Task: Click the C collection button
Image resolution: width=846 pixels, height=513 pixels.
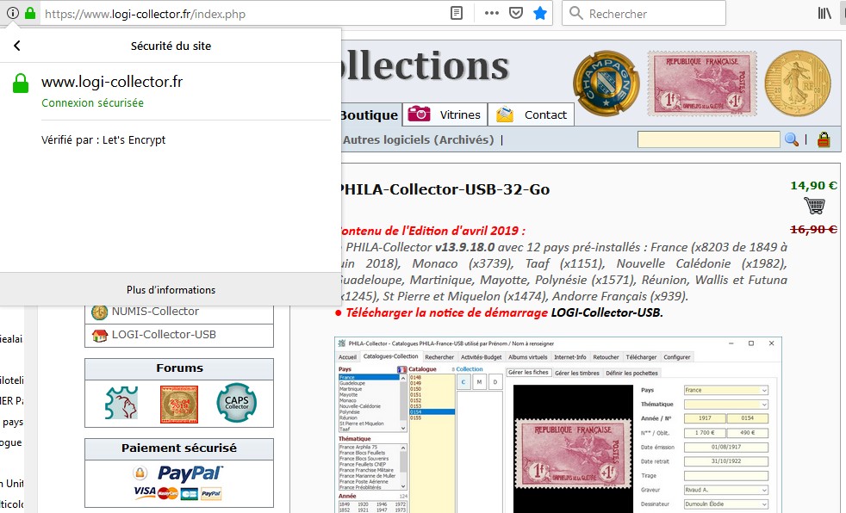Action: tap(463, 382)
